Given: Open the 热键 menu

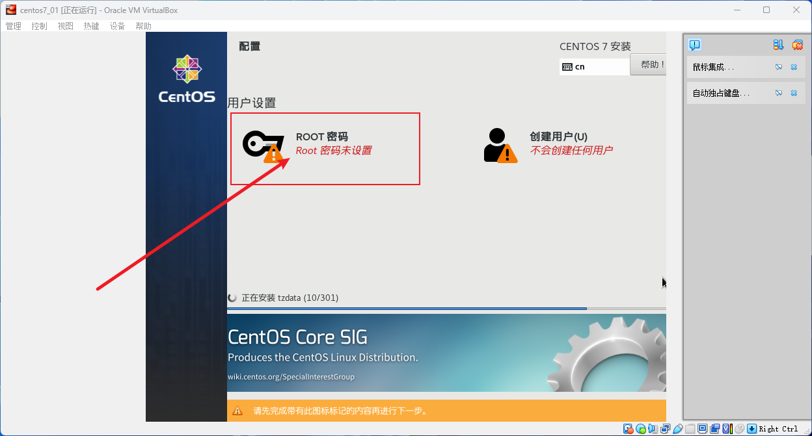Looking at the screenshot, I should [x=91, y=26].
